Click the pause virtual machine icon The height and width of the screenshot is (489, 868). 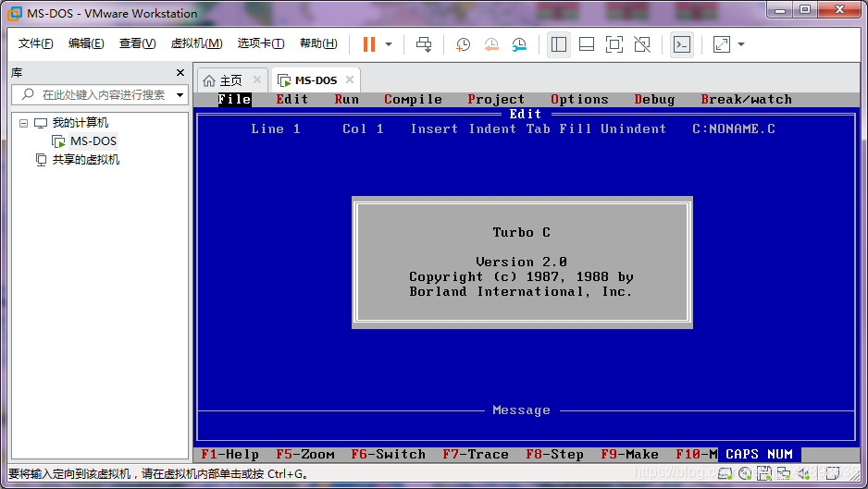(369, 44)
